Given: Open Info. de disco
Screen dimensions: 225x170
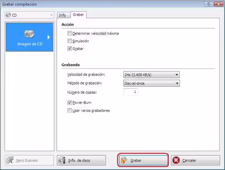Looking at the screenshot, I should click(x=81, y=160).
